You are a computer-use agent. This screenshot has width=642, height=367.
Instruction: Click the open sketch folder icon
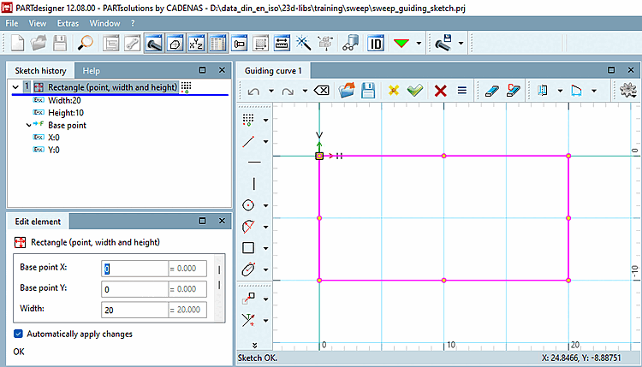tap(347, 91)
